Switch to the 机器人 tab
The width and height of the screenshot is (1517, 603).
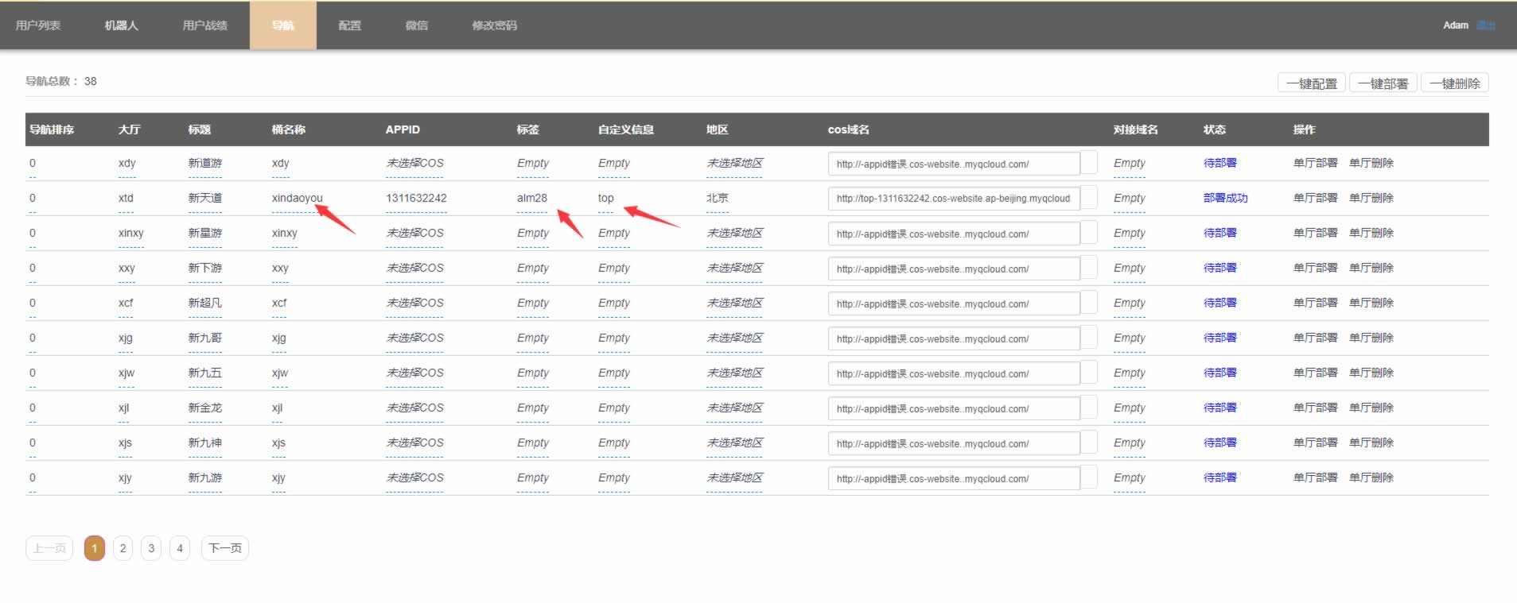point(121,25)
